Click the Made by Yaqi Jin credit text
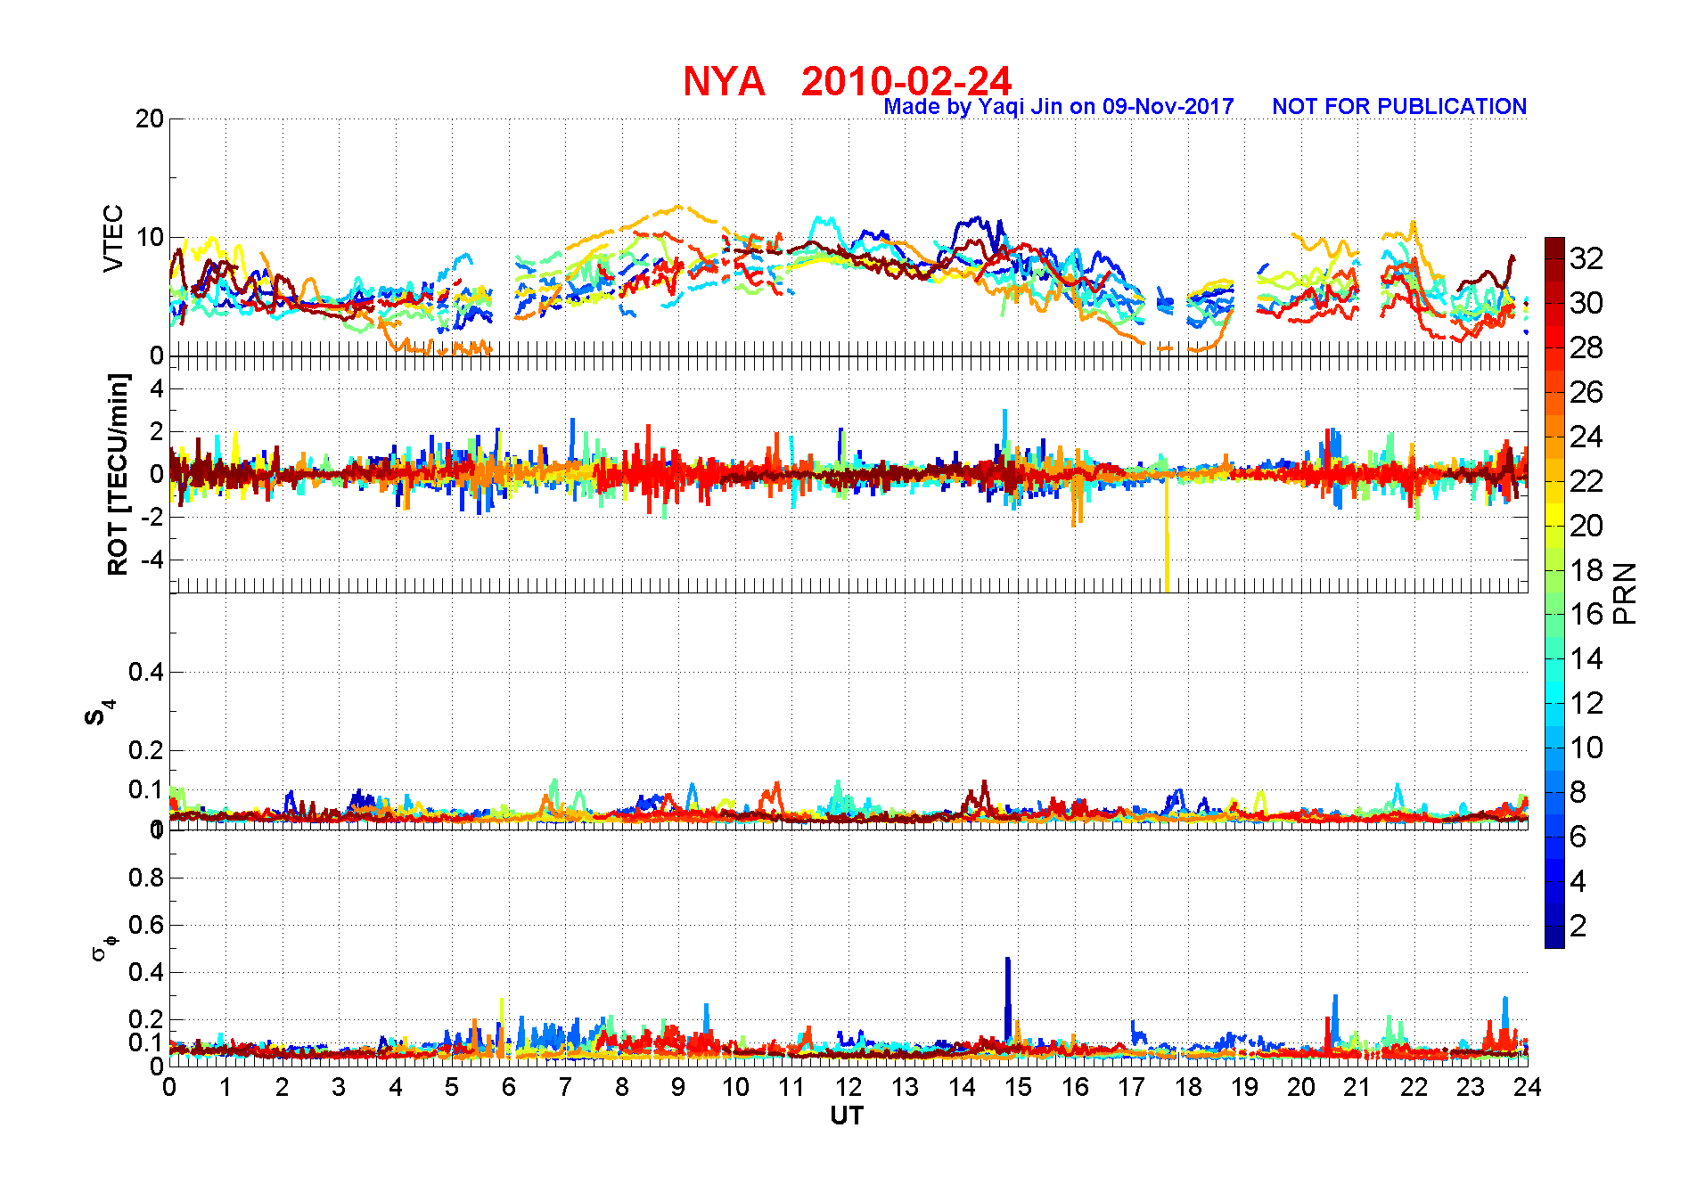The width and height of the screenshot is (1697, 1185). tap(1058, 107)
